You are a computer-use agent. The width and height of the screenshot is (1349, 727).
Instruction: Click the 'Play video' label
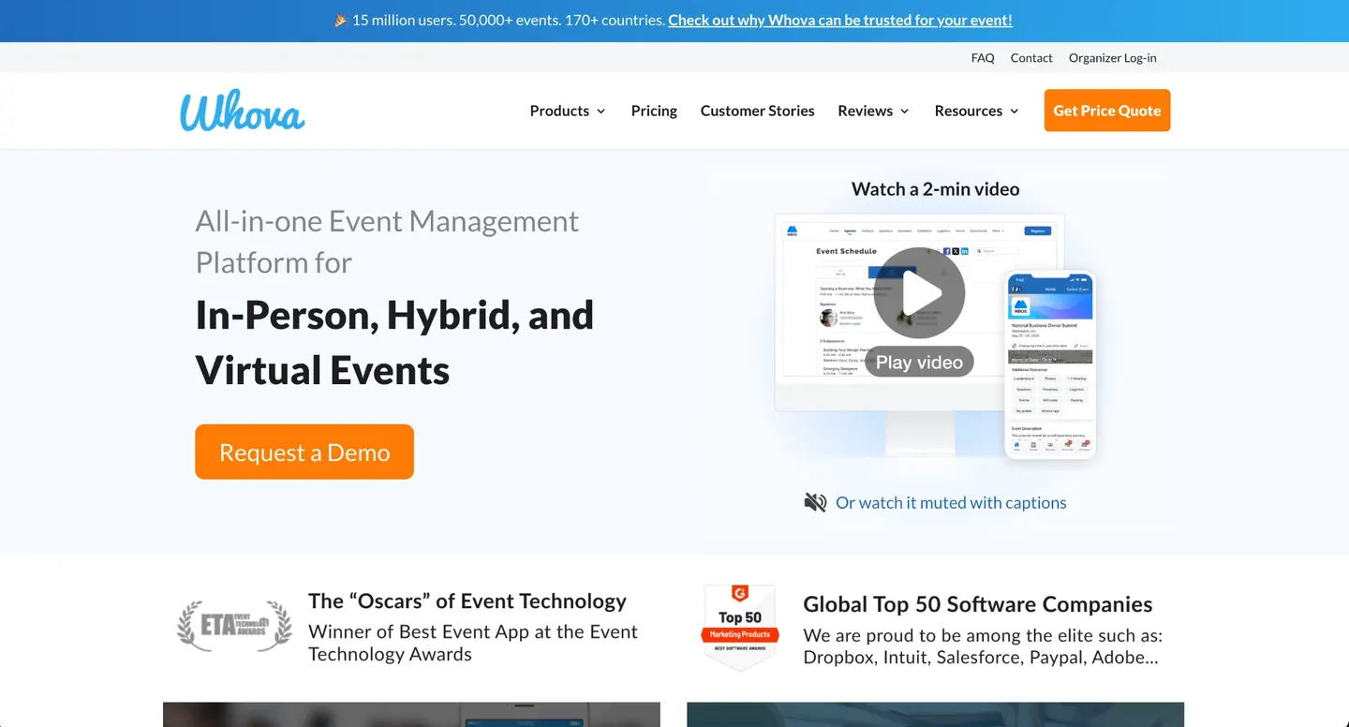tap(919, 362)
